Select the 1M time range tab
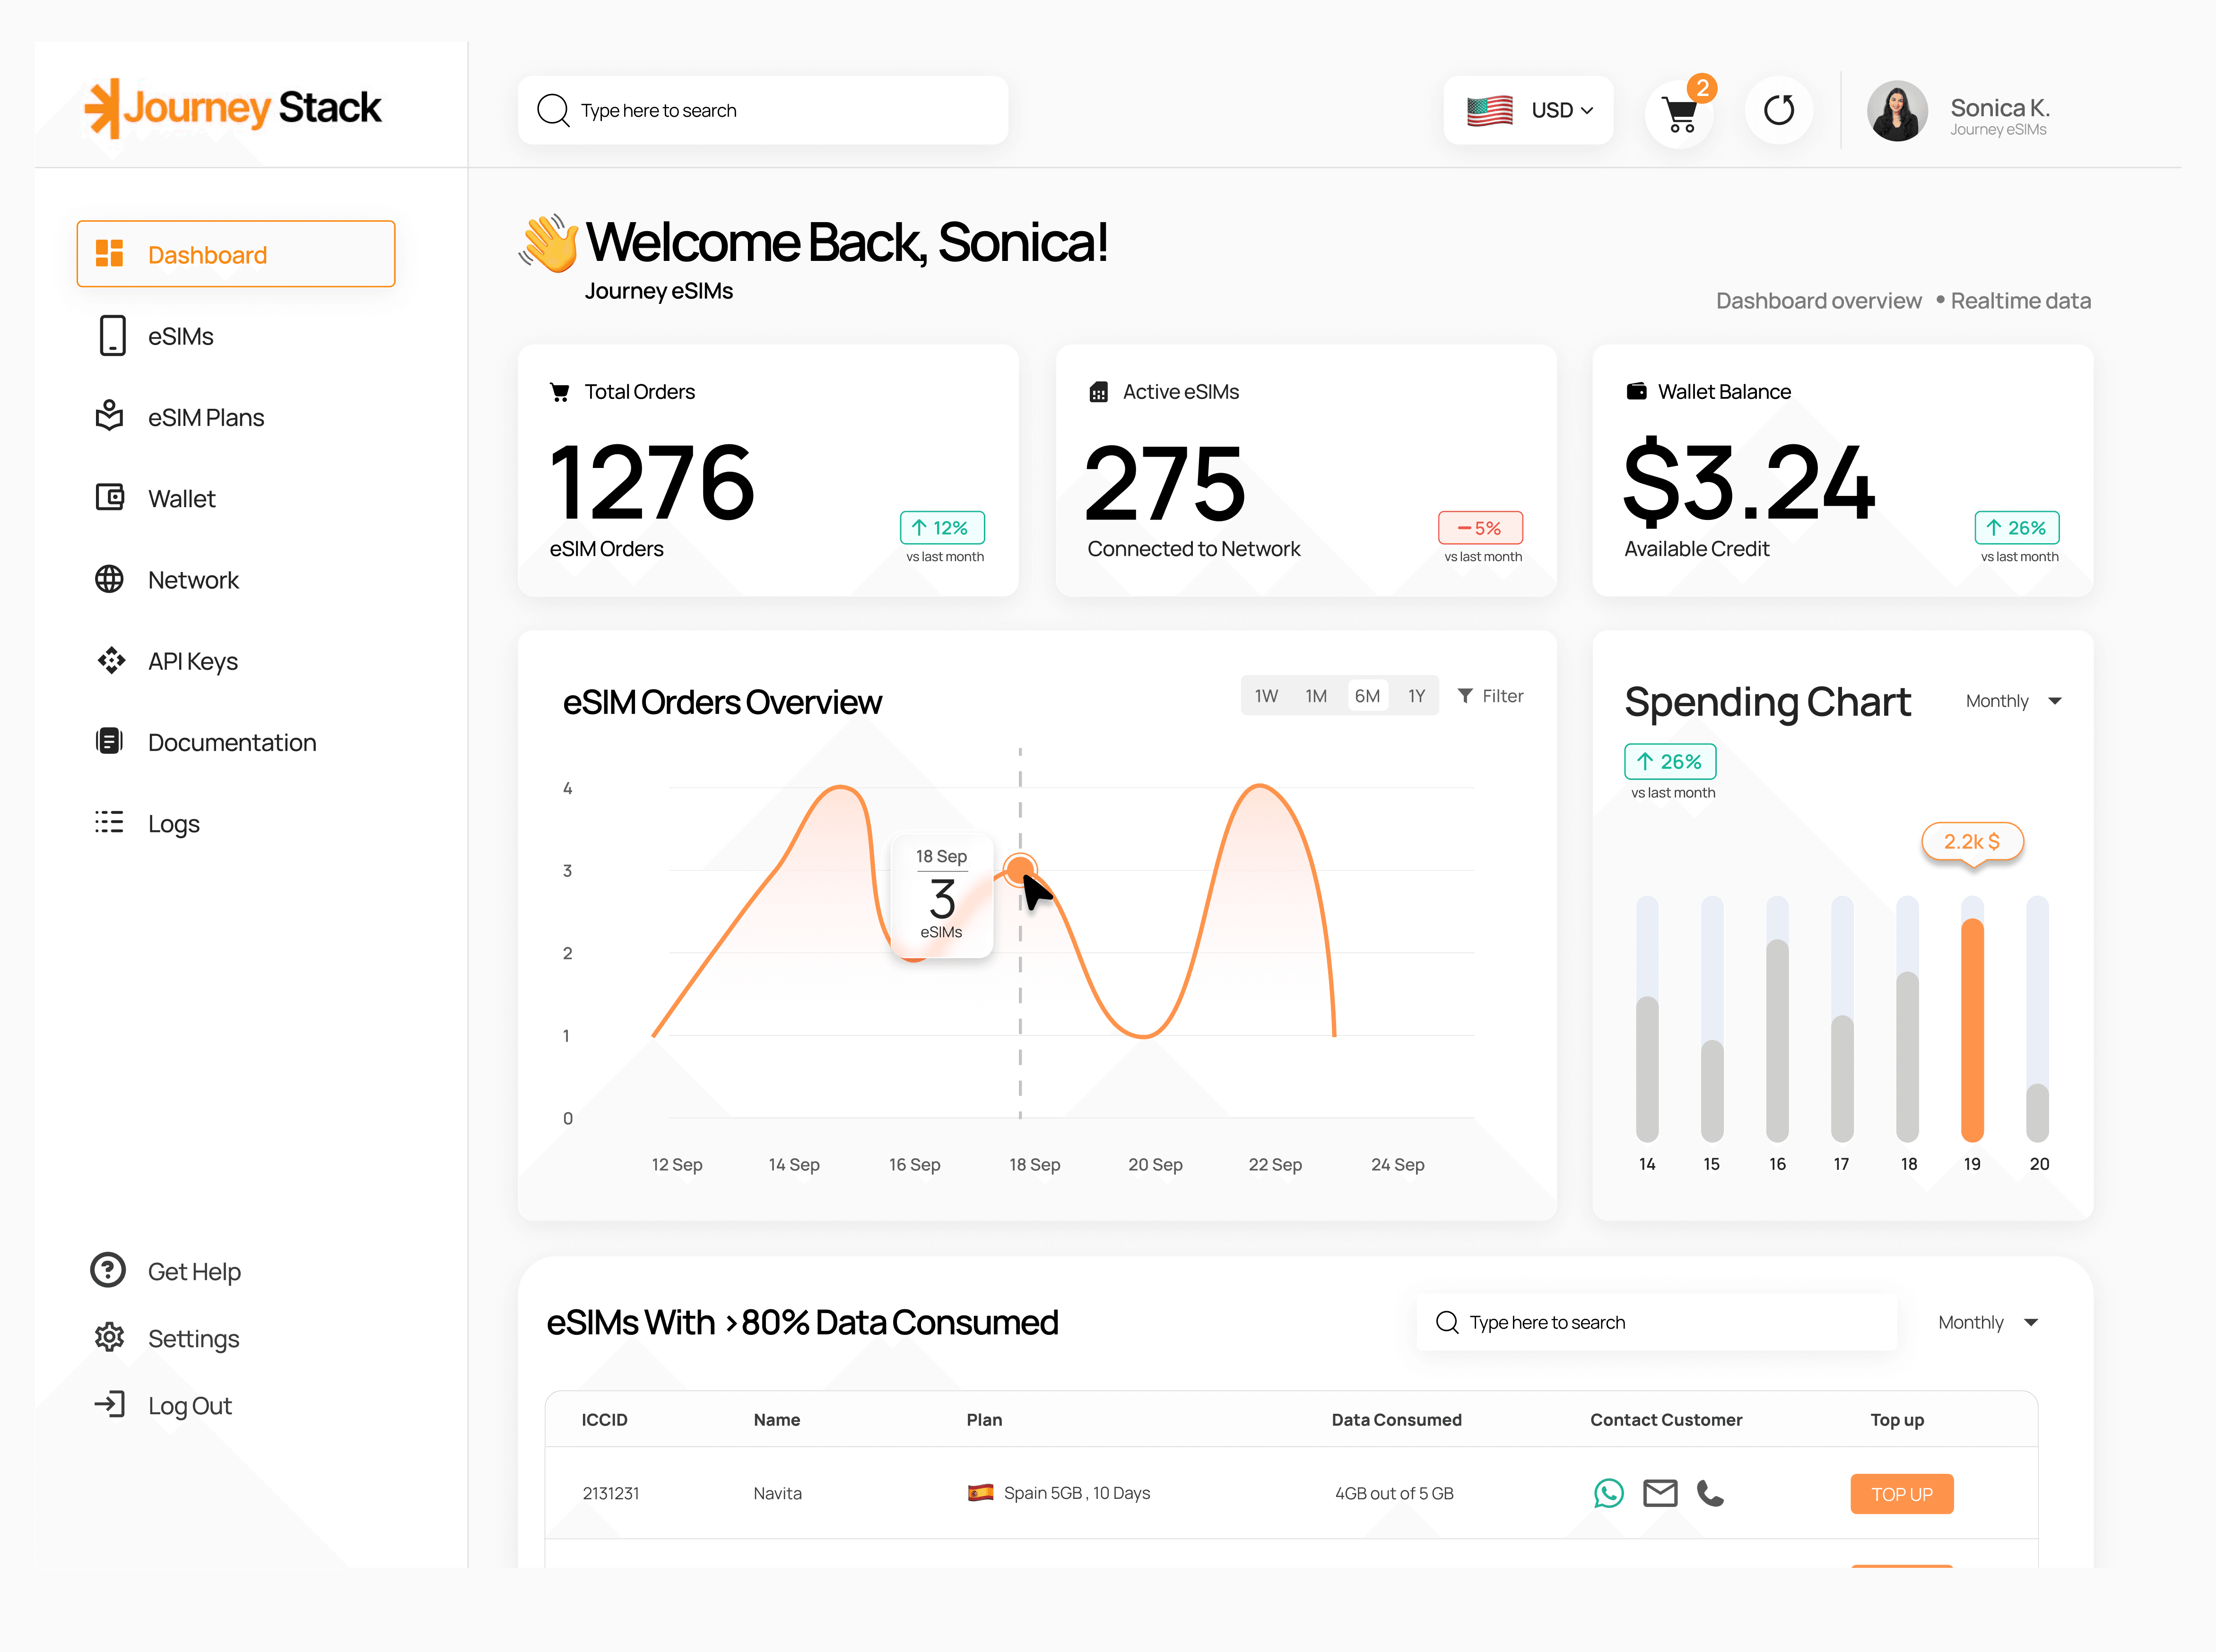The height and width of the screenshot is (1652, 2216). [1316, 695]
